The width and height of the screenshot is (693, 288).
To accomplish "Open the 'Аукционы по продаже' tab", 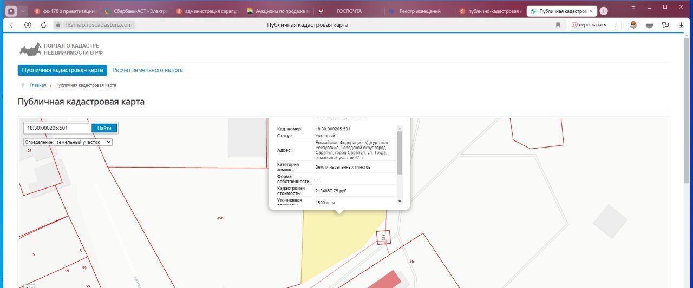I will pyautogui.click(x=278, y=11).
